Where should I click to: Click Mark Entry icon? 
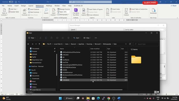[x=107, y=12]
